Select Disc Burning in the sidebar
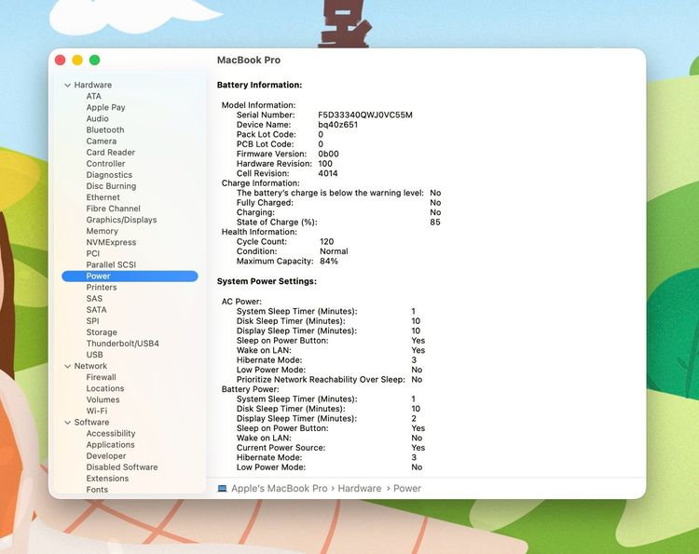The height and width of the screenshot is (554, 699). tap(111, 186)
